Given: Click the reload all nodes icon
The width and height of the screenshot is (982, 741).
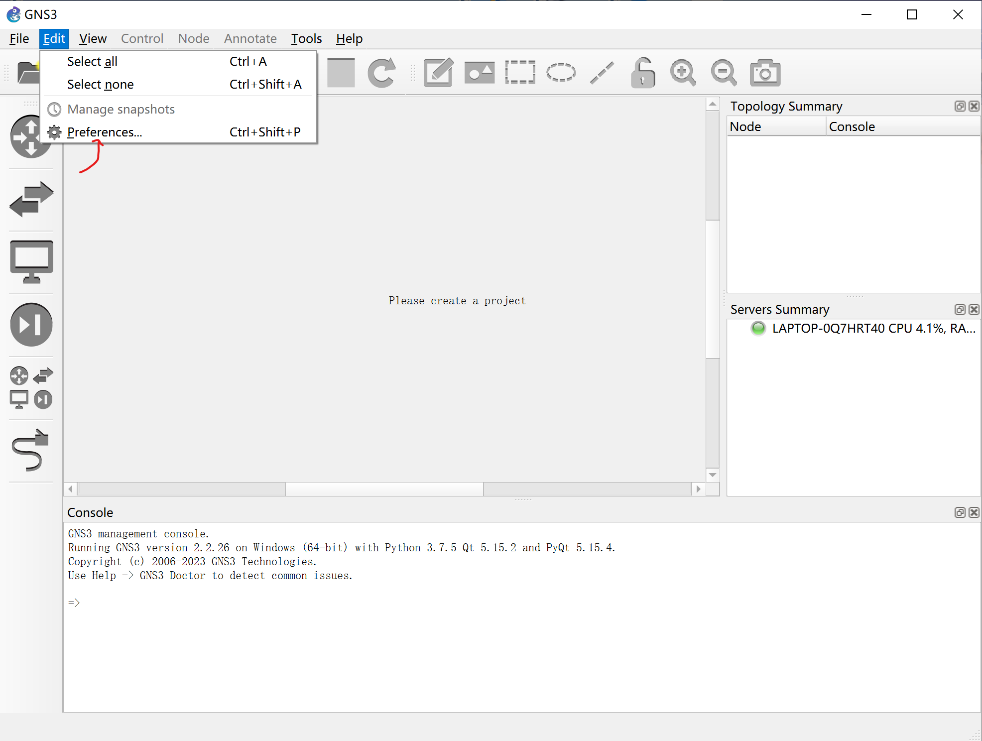Looking at the screenshot, I should coord(381,73).
